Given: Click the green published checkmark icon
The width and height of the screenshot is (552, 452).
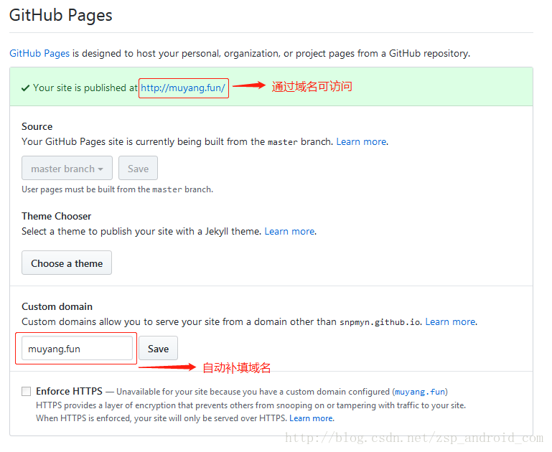Looking at the screenshot, I should [25, 88].
